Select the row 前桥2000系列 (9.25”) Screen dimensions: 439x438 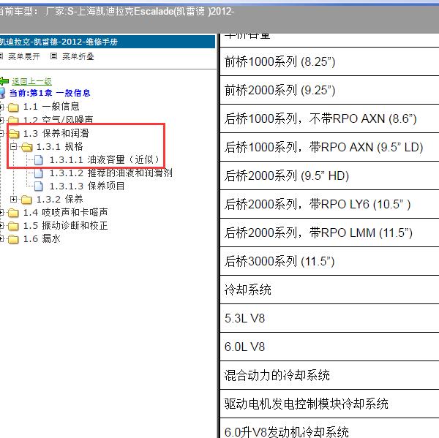coord(329,90)
